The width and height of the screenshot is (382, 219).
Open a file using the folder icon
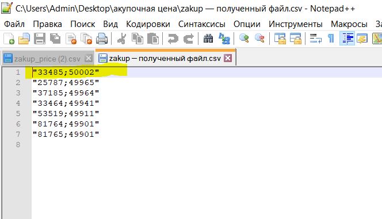point(24,39)
